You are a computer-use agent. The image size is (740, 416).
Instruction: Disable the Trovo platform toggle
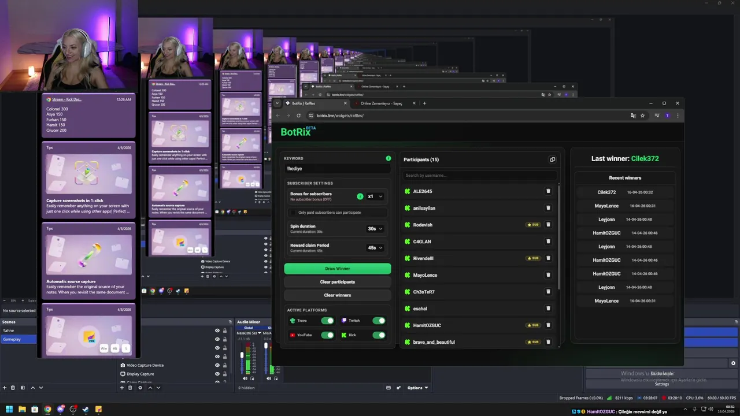tap(327, 321)
